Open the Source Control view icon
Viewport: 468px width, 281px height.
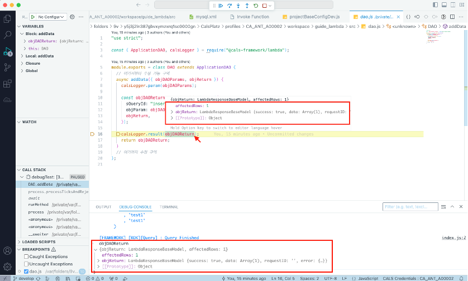(7, 67)
